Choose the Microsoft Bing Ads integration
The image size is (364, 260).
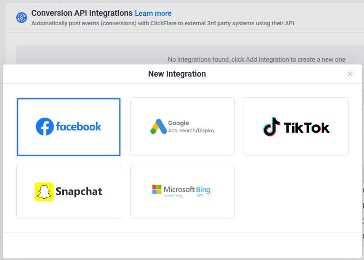[x=182, y=192]
